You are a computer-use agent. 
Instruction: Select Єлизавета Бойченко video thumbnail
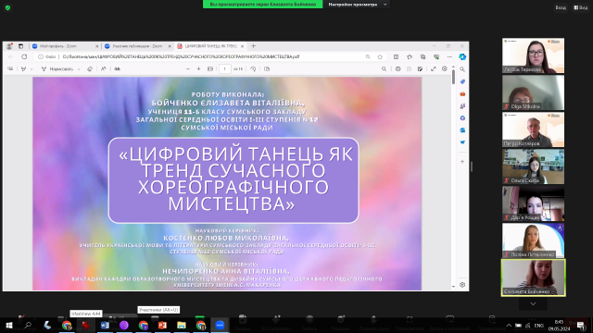coord(534,277)
